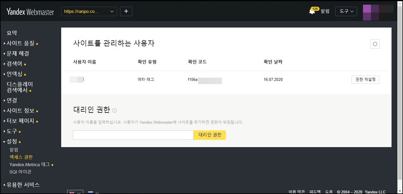This screenshot has height=194, width=403.
Task: Open the gear settings for the user table
Action: pos(375,44)
